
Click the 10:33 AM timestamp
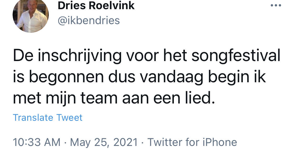click(36, 142)
